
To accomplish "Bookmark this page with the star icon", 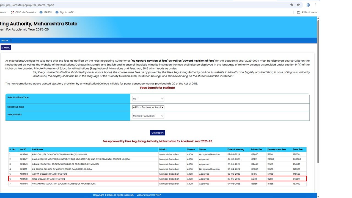I will coord(298,5).
